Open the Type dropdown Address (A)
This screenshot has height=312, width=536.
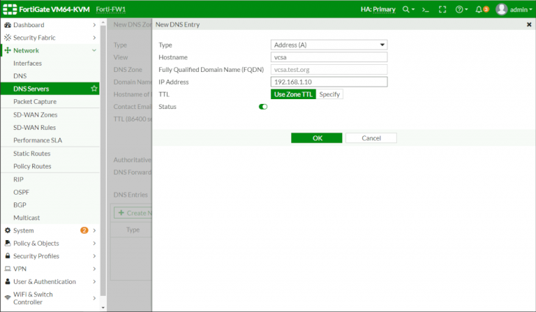[x=329, y=45]
